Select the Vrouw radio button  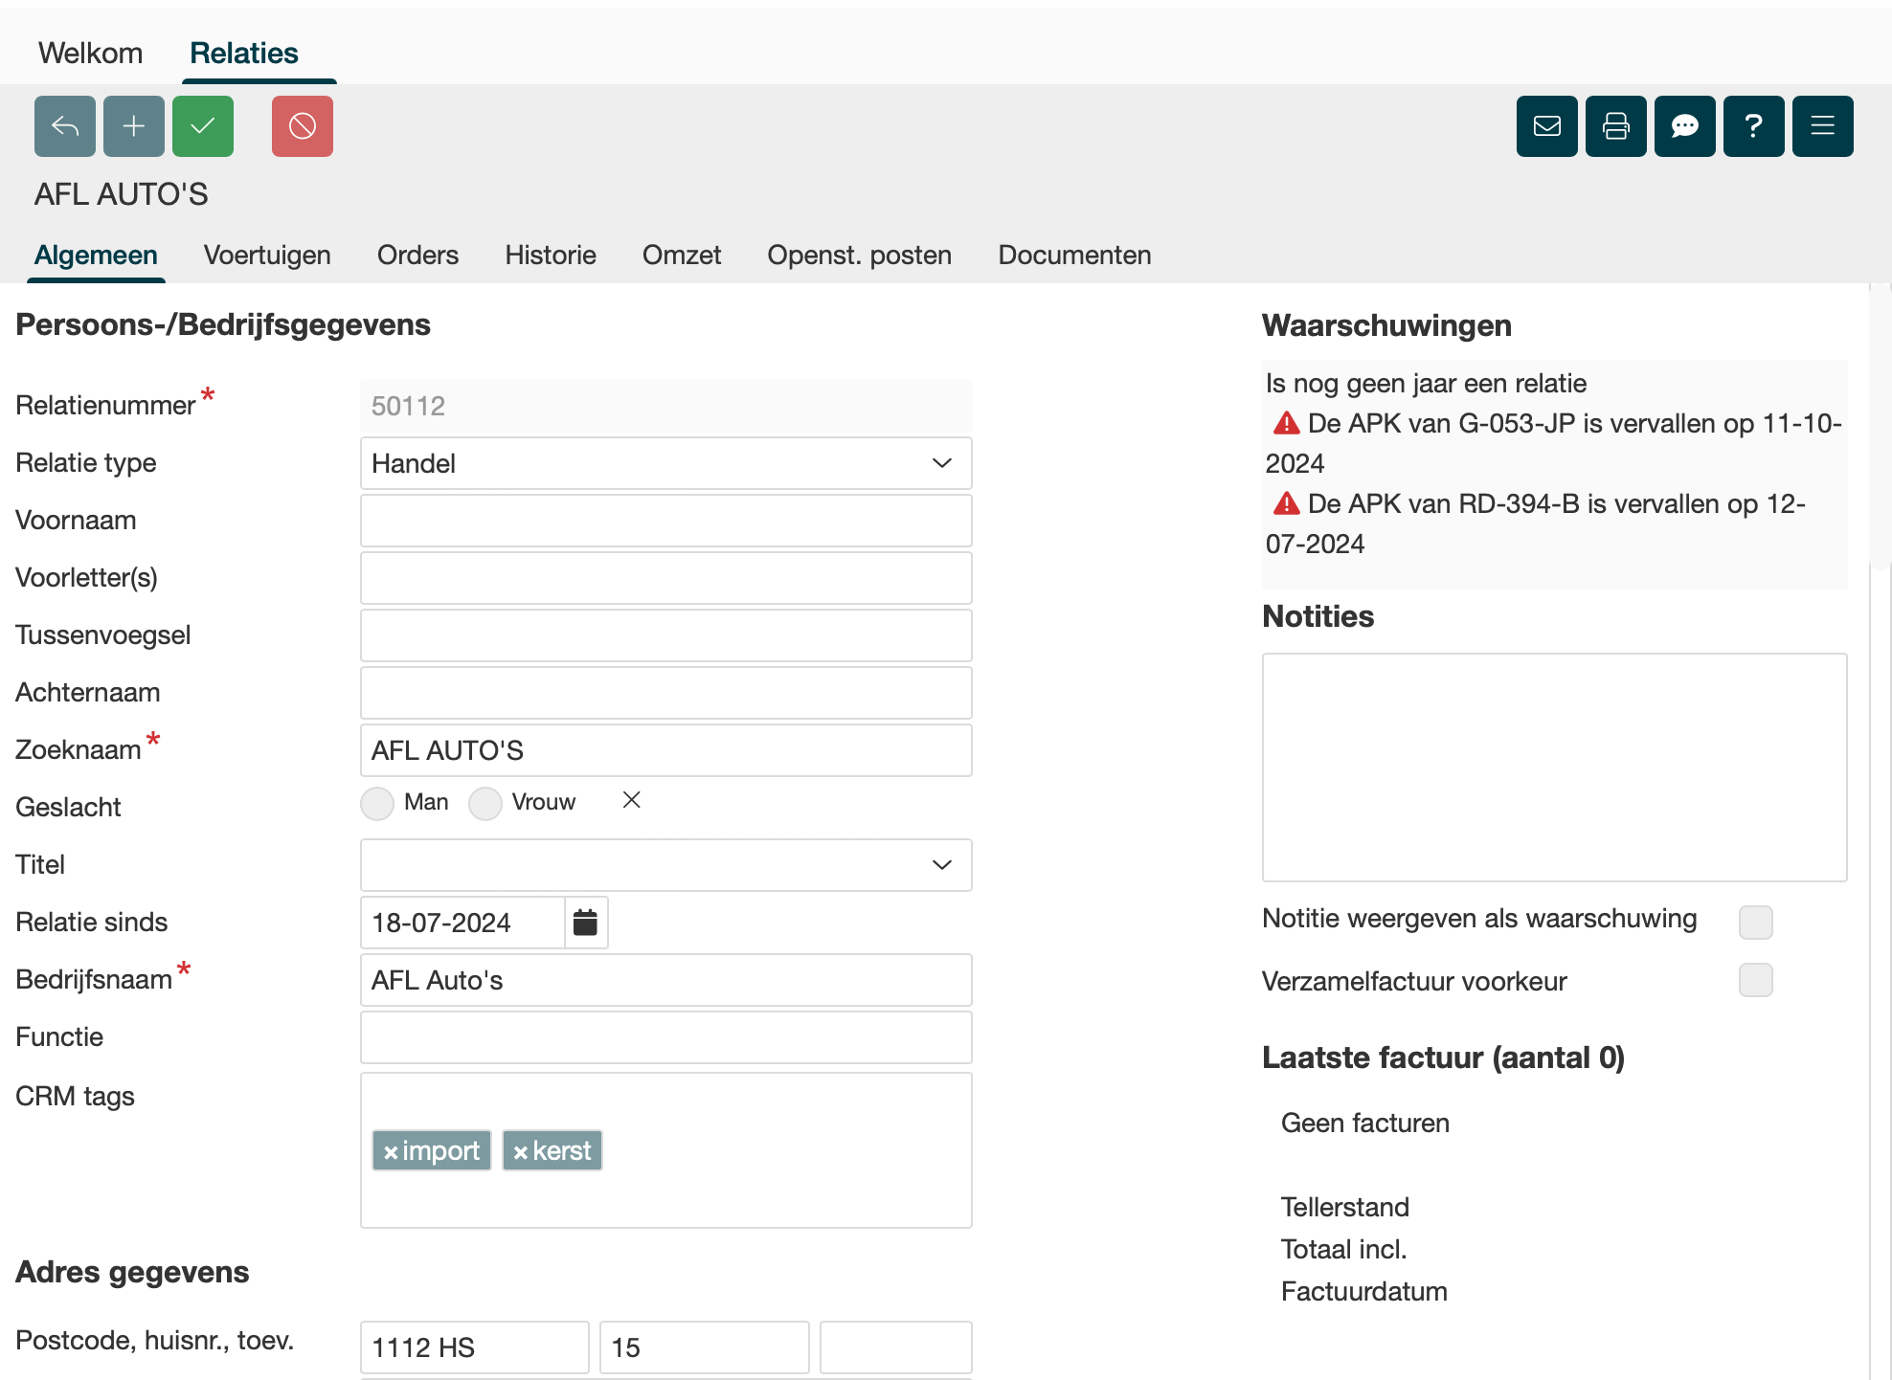(485, 803)
